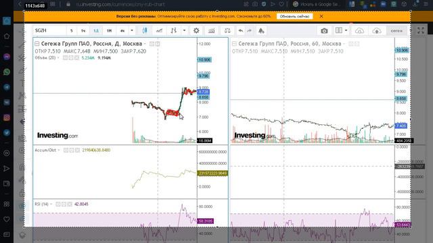
Task: Toggle fullscreen chart mode
Action: pos(421,30)
